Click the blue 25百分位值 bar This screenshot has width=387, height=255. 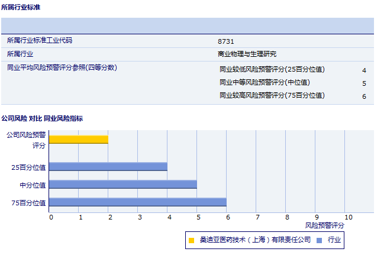pyautogui.click(x=108, y=167)
